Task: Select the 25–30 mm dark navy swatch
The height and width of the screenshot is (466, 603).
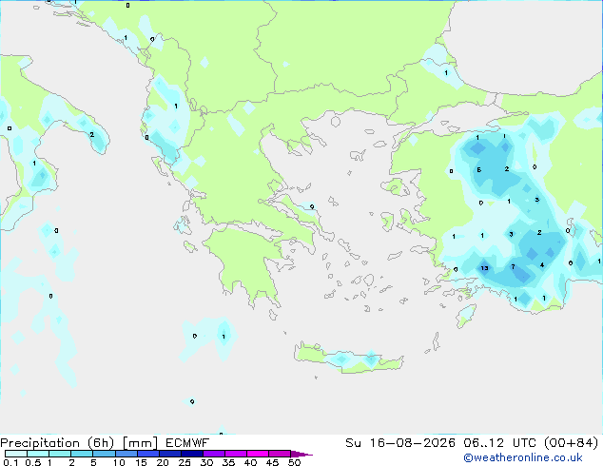Action: tap(192, 454)
